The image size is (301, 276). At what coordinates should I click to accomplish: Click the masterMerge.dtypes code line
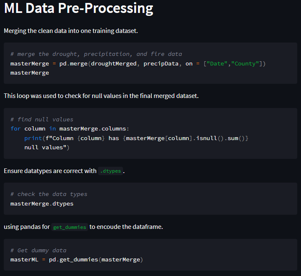click(42, 203)
